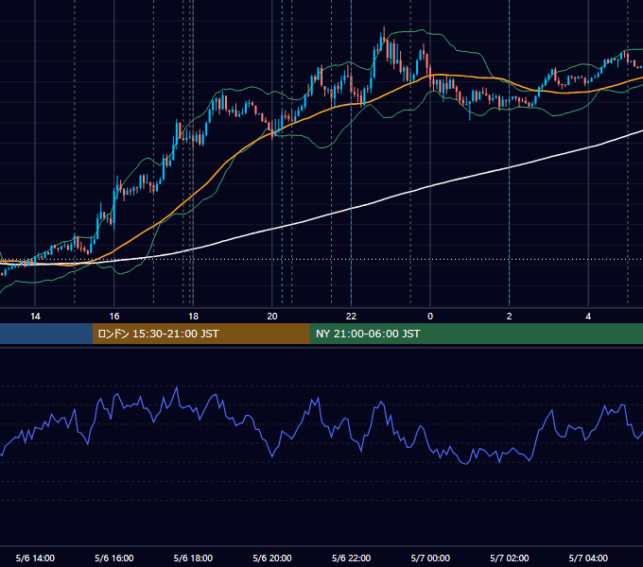This screenshot has height=567, width=643.
Task: Click the 18 hour label on the price chart axis
Action: [193, 317]
